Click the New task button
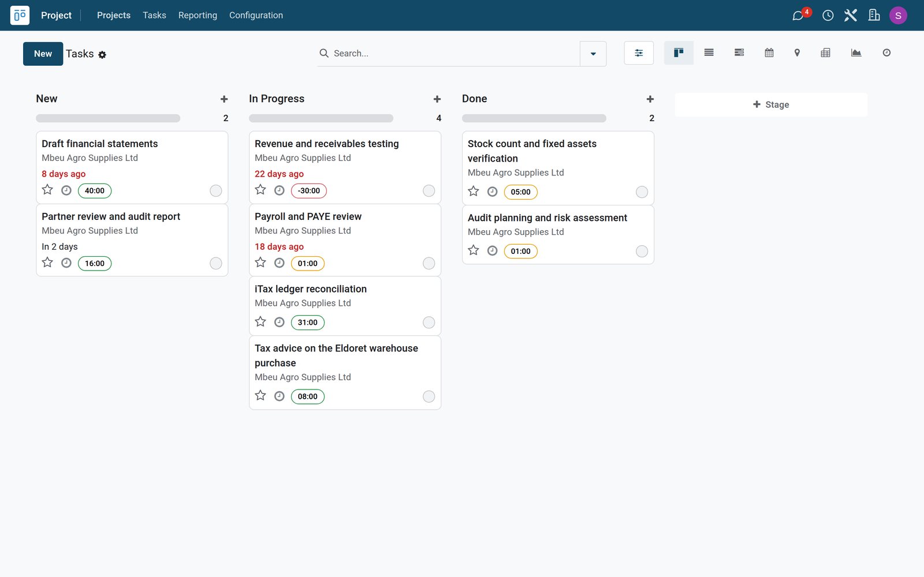Image resolution: width=924 pixels, height=577 pixels. (43, 54)
